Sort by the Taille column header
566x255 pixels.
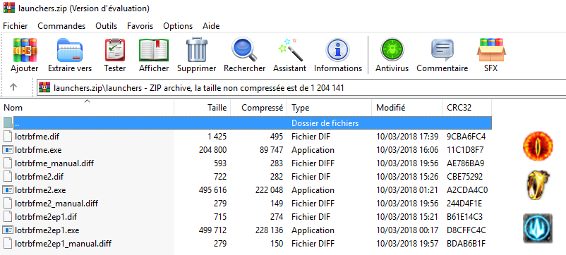click(202, 108)
